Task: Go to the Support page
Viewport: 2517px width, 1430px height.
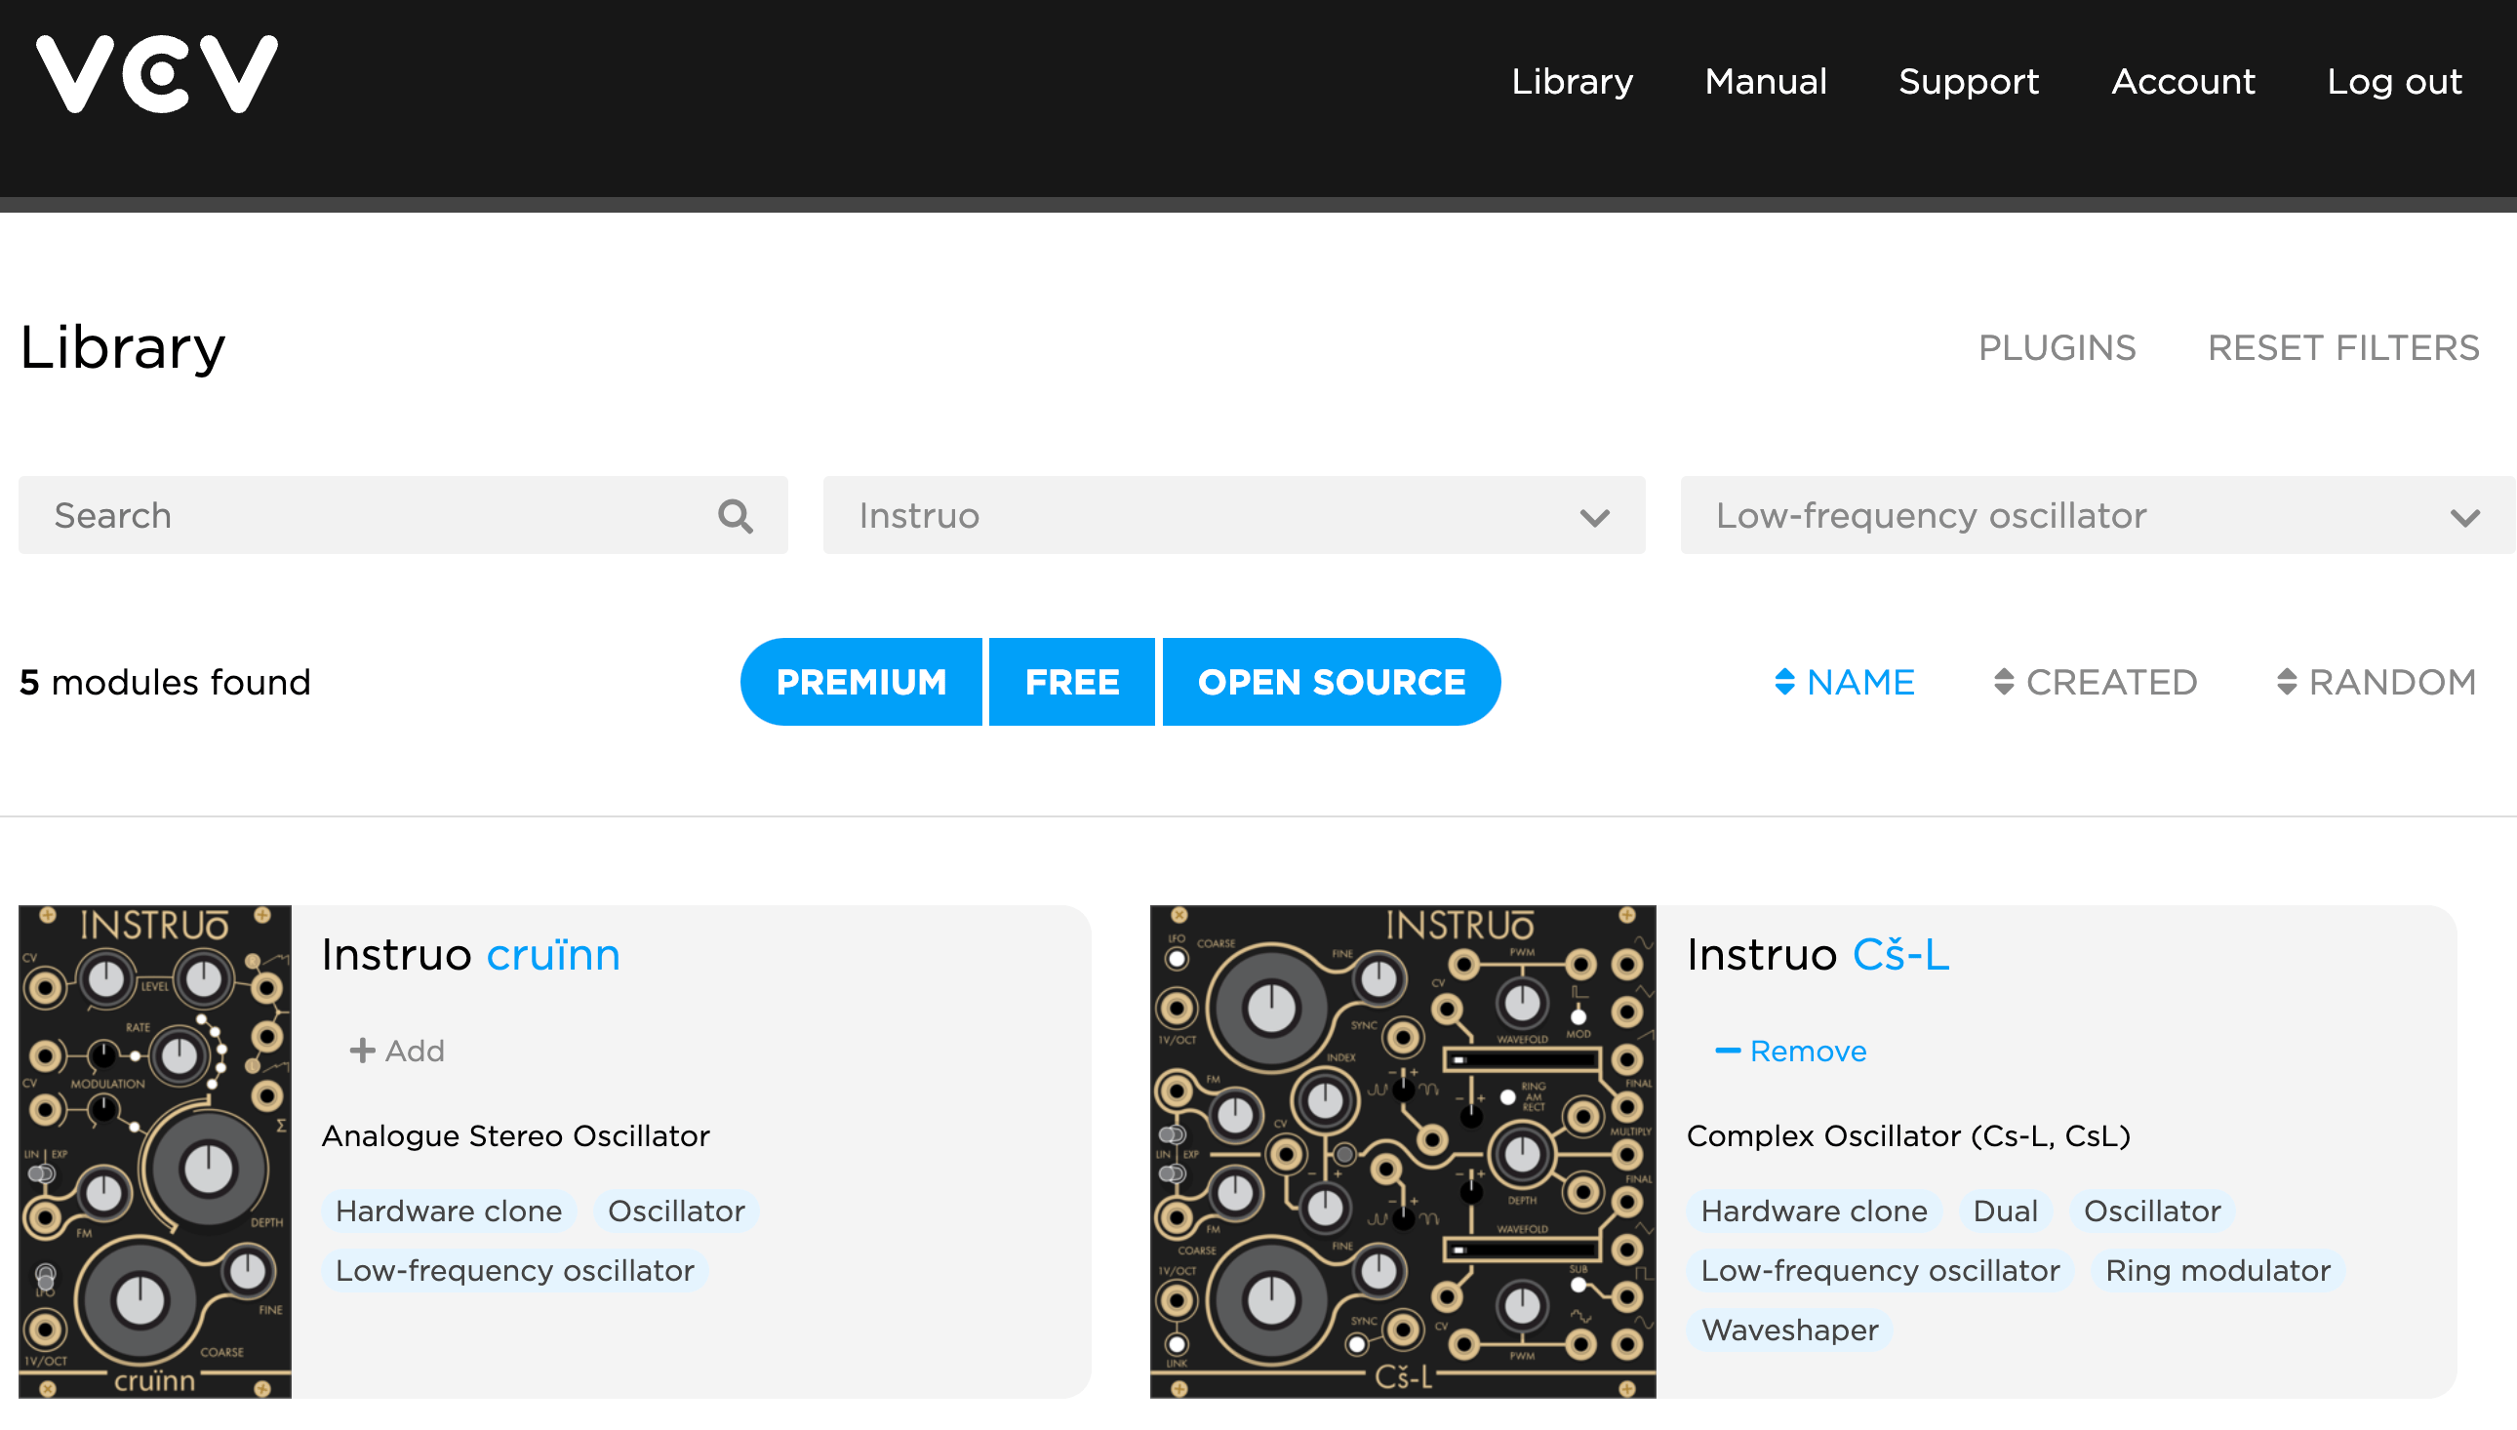Action: [x=1968, y=82]
